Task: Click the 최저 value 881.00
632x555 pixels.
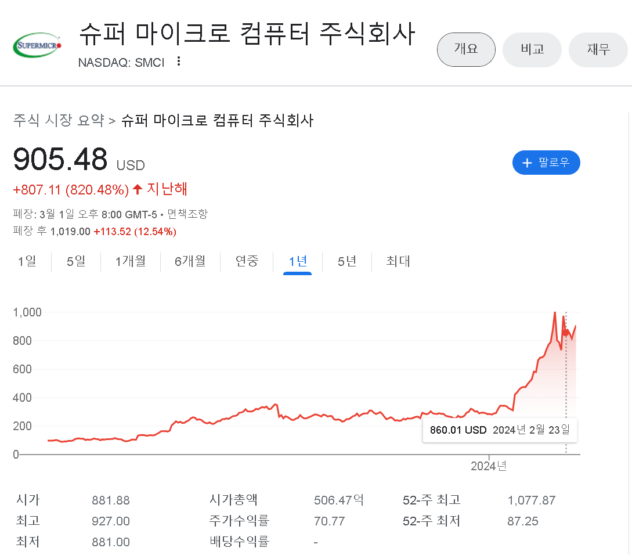Action: [x=111, y=542]
